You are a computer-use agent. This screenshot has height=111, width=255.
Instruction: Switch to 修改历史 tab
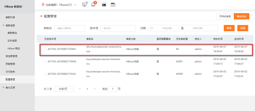click(241, 16)
